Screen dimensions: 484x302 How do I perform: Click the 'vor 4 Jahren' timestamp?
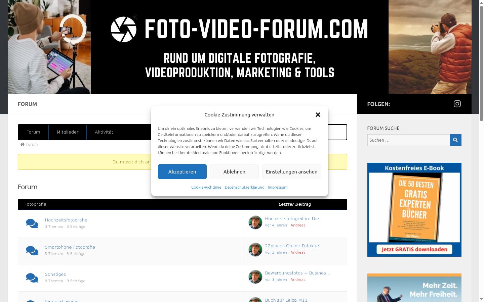coord(276,225)
